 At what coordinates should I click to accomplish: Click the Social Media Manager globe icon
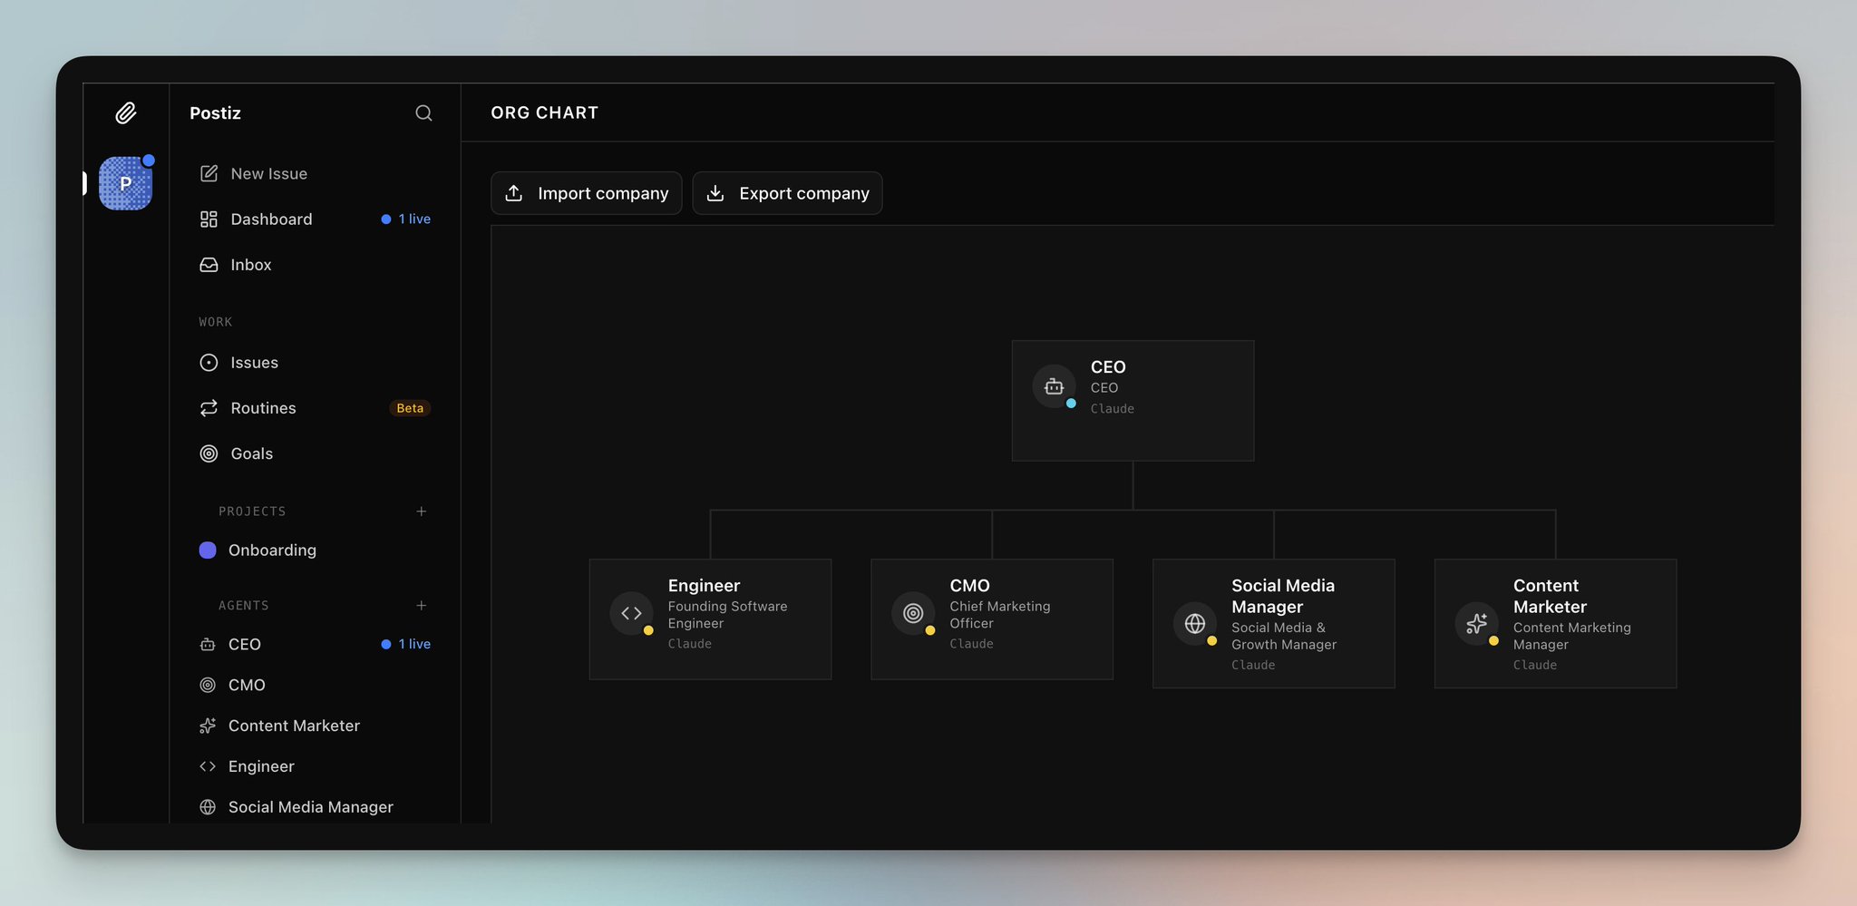pyautogui.click(x=1195, y=624)
